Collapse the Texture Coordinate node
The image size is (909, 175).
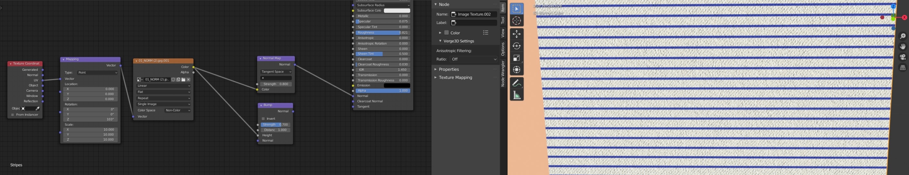point(11,64)
